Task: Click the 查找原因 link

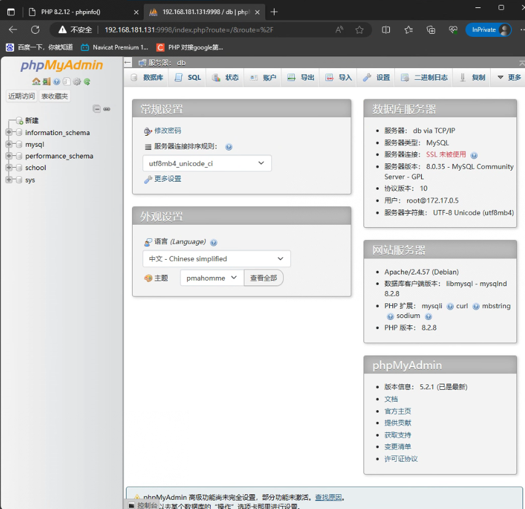Action: (328, 497)
